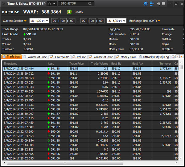Click the Turnover value 1.809M
This screenshot has height=167, width=185.
pos(28,49)
